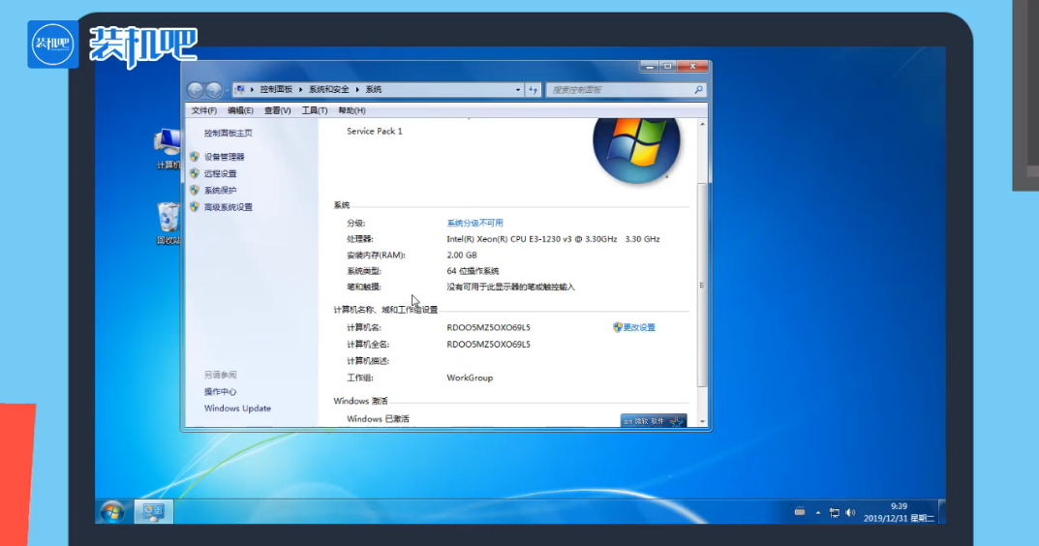Click the 系统分级不可用 link
This screenshot has height=546, width=1039.
point(474,224)
